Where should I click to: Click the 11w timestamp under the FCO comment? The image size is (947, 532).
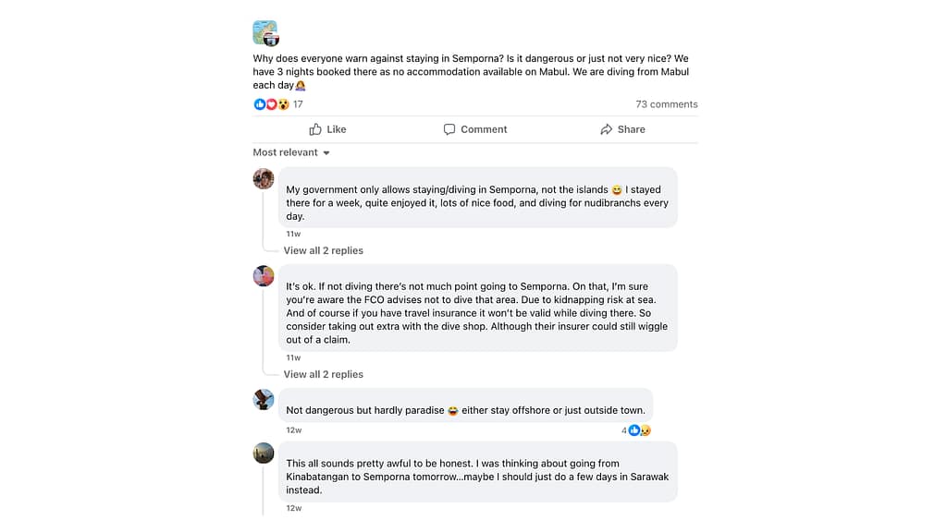click(293, 357)
